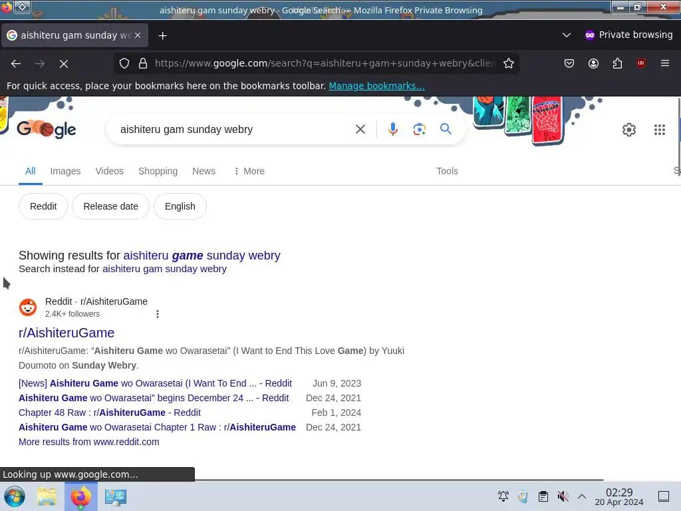Select the All results tab
The width and height of the screenshot is (681, 511).
(x=31, y=171)
